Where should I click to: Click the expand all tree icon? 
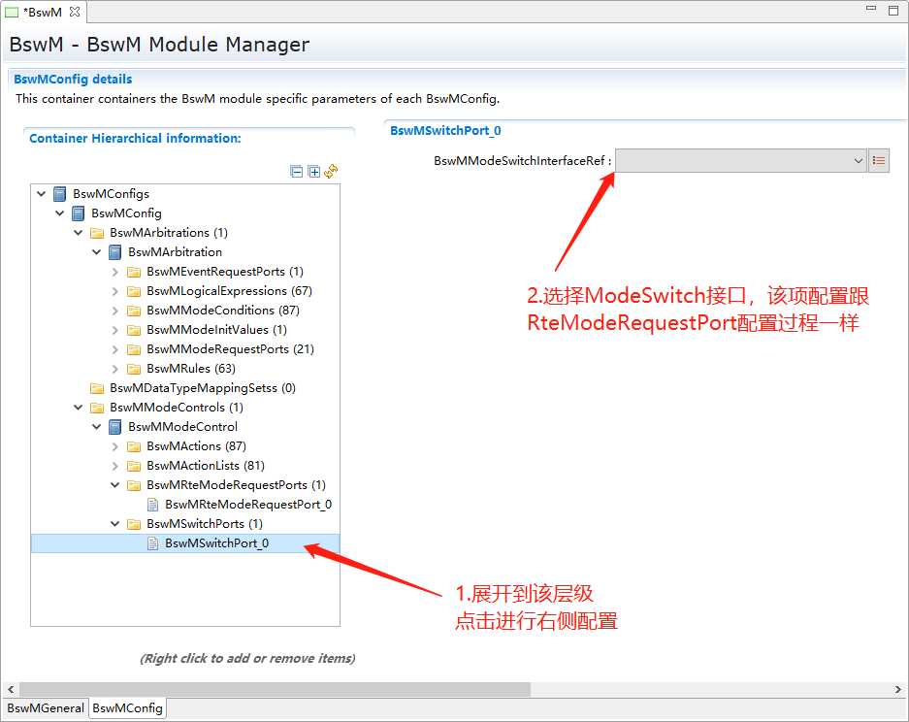click(313, 172)
